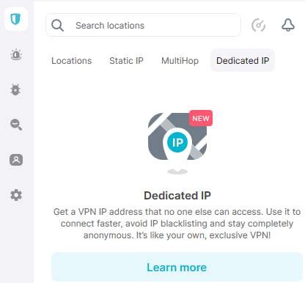Open the Alert siren section
This screenshot has width=305, height=283.
[16, 54]
